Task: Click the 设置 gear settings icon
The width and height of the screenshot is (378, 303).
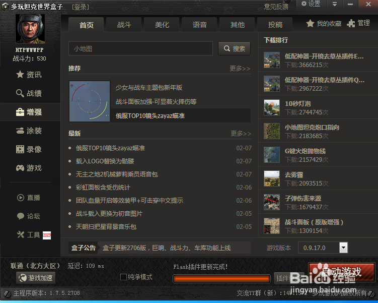Action: coord(304,4)
